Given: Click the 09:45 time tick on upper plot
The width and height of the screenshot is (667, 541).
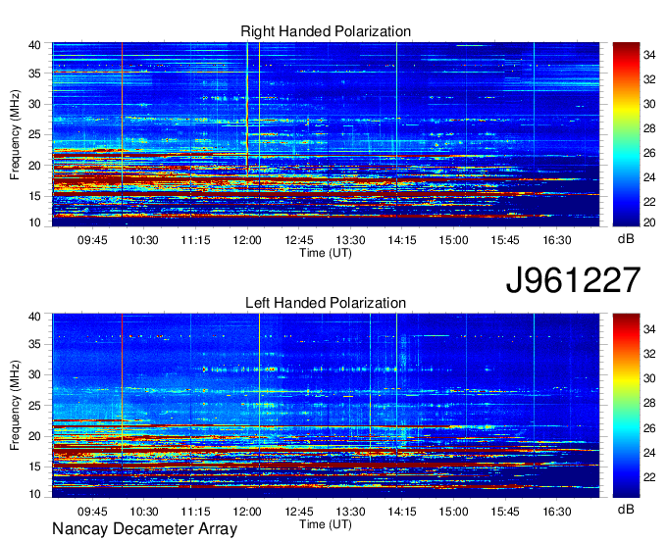Looking at the screenshot, I should 92,240.
